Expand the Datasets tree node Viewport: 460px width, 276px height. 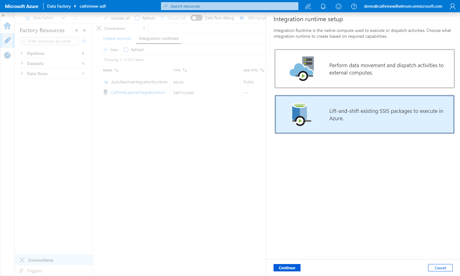(x=22, y=63)
